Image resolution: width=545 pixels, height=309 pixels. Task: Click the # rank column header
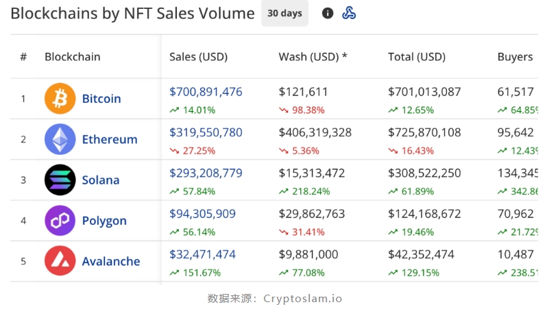23,57
